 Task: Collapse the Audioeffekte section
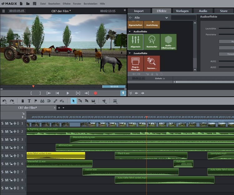[129, 32]
